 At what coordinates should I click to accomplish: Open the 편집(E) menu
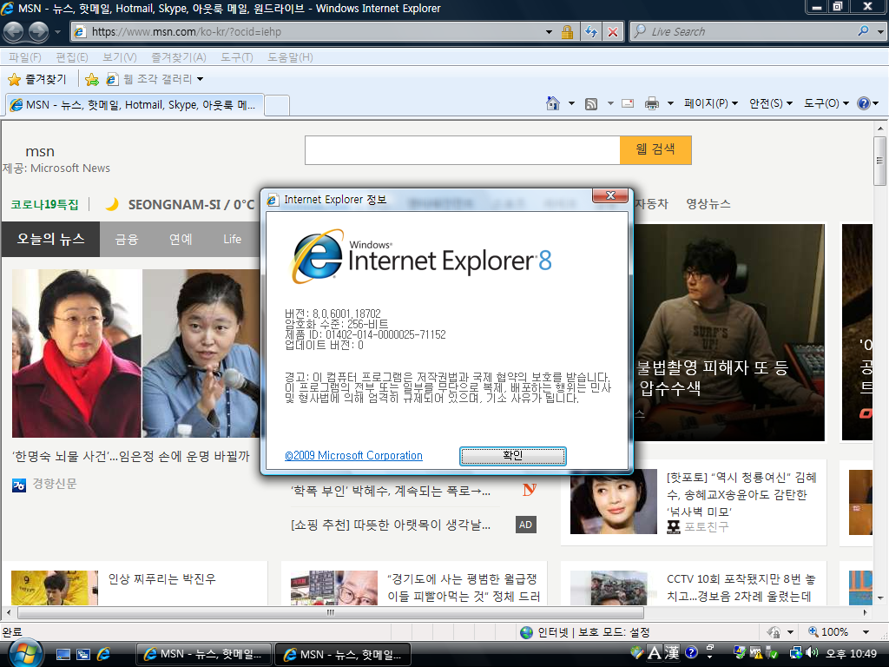[71, 57]
